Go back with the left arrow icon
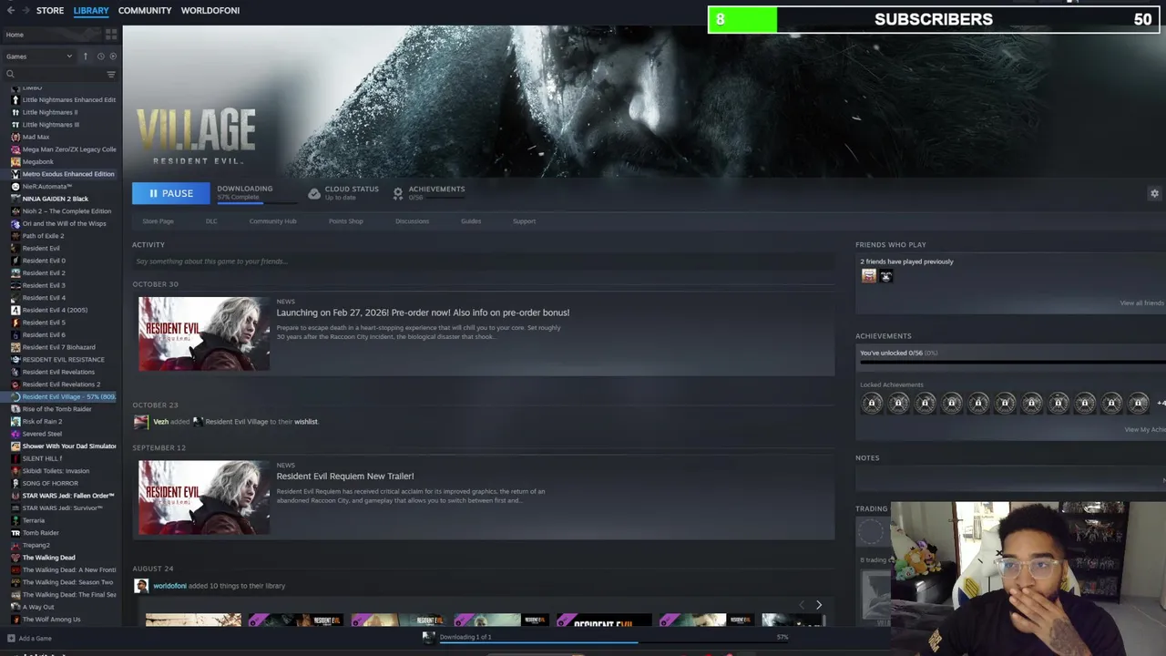This screenshot has height=656, width=1166. point(11,10)
